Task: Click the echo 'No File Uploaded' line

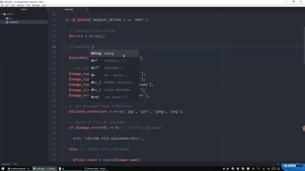Action: click(108, 138)
